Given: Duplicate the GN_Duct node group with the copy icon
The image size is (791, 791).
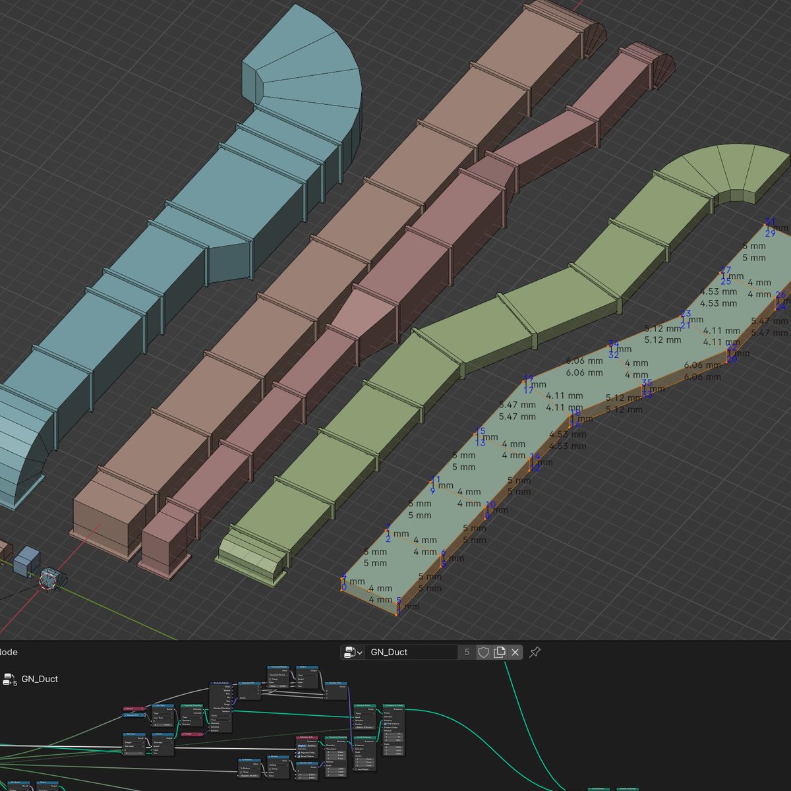Looking at the screenshot, I should coord(499,651).
